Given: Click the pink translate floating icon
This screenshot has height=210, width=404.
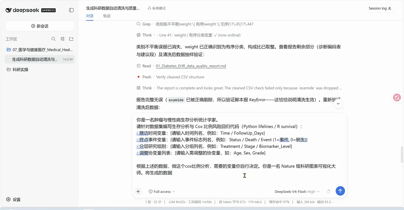Looking at the screenshot, I should 397,97.
